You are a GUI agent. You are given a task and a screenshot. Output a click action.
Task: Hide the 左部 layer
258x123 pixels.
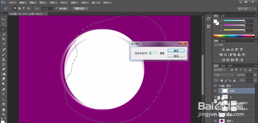[215, 91]
